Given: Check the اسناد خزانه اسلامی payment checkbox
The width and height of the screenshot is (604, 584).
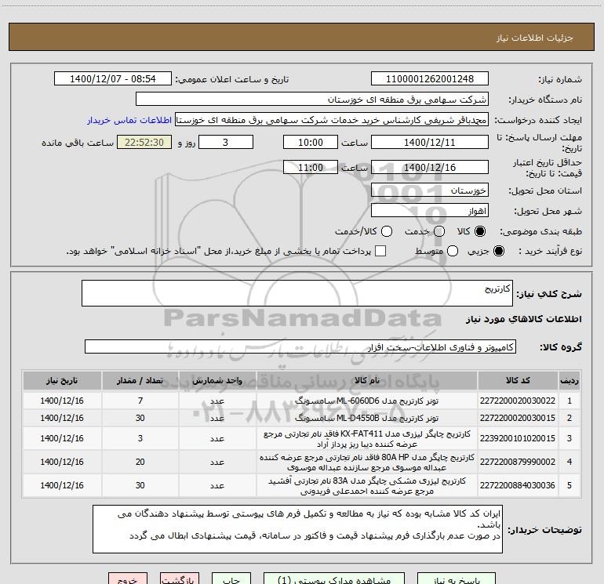Looking at the screenshot, I should (380, 251).
